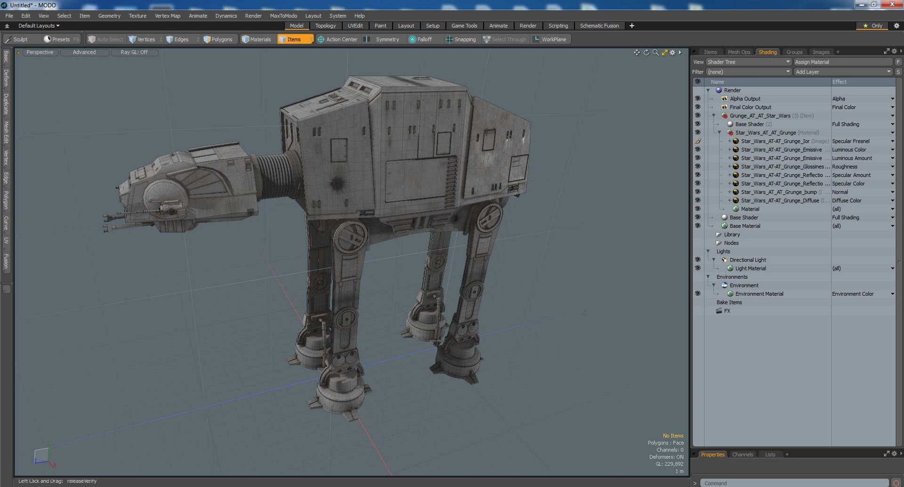Click the F button beside Assign Material
Viewport: 904px width, 487px height.
(898, 62)
